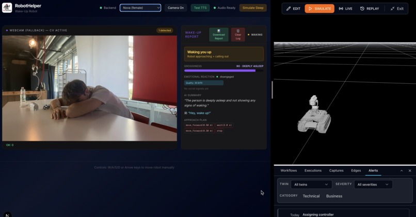Click the move_forward(0.50 m) plan step

click(199, 125)
